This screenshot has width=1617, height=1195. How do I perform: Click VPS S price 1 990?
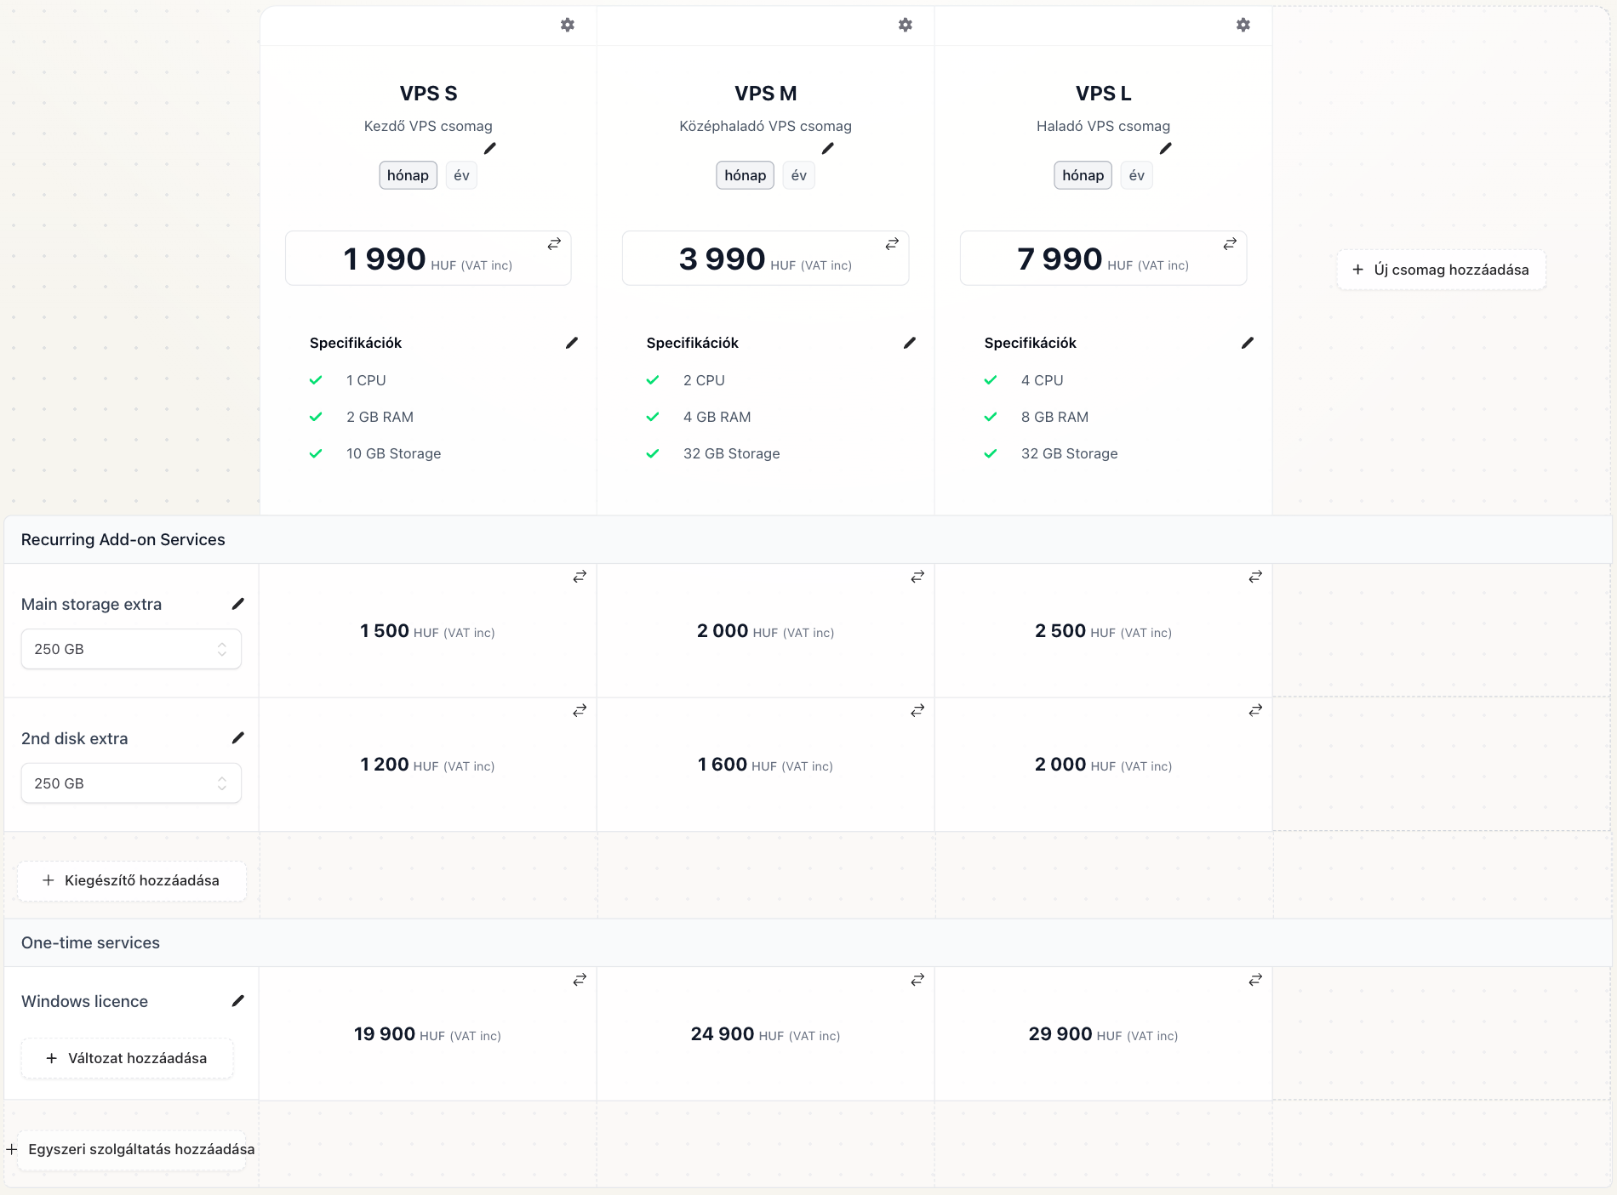point(385,259)
